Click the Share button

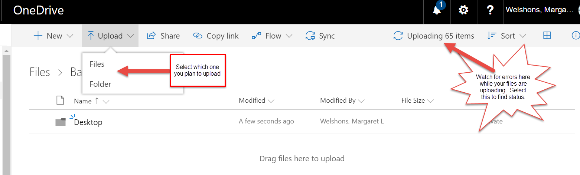click(163, 36)
